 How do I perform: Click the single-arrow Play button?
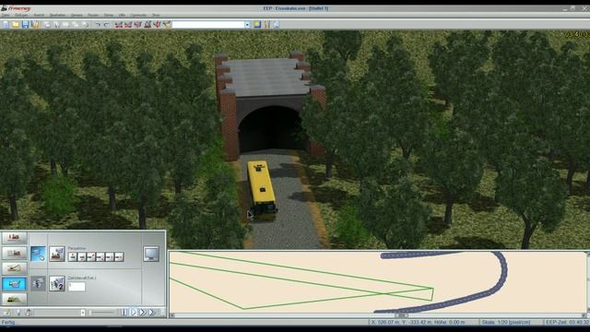point(134,313)
